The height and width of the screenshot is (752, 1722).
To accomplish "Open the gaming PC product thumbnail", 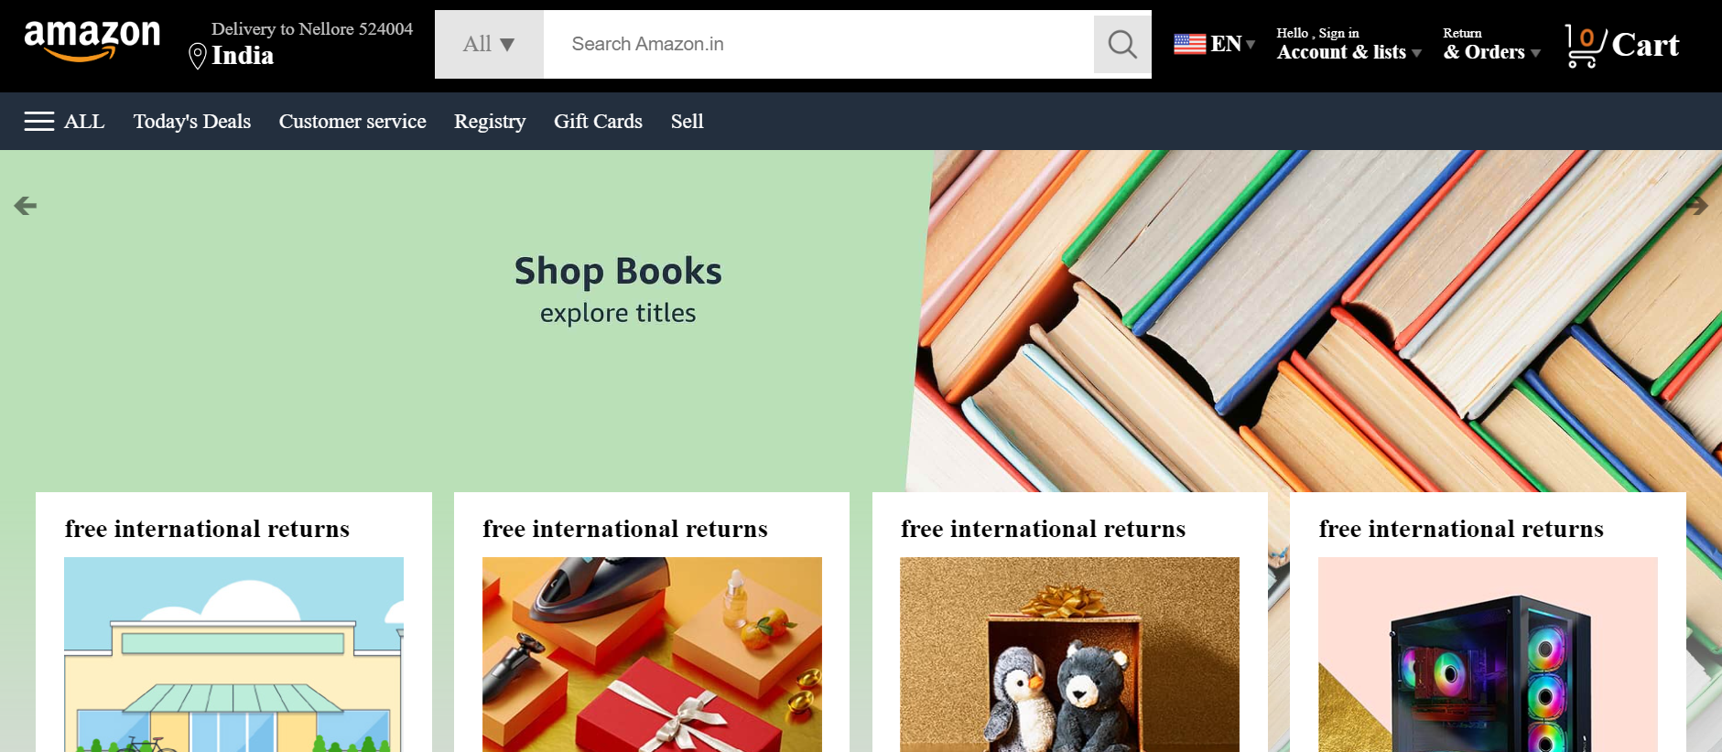I will coord(1488,654).
